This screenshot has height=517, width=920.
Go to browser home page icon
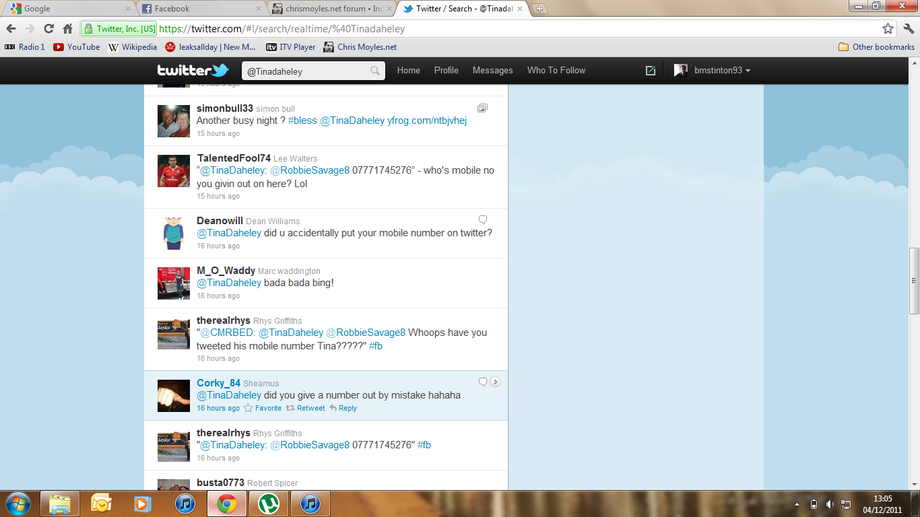tap(67, 28)
